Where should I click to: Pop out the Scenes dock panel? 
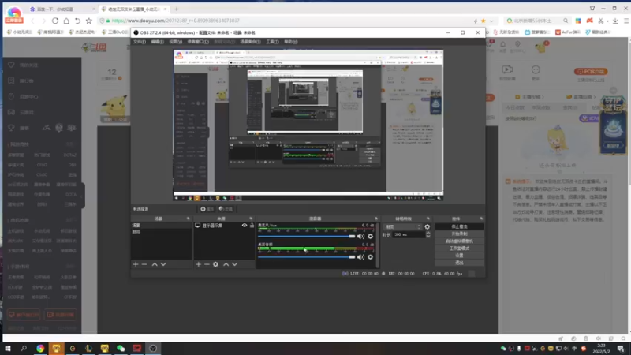(188, 219)
